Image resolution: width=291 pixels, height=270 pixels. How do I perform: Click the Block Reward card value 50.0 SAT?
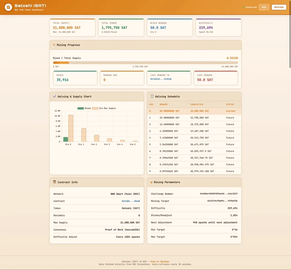coord(158,28)
